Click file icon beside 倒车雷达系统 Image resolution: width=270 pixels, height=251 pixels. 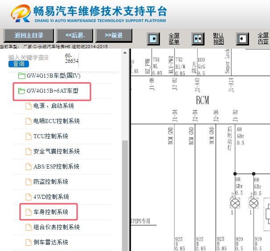point(29,242)
